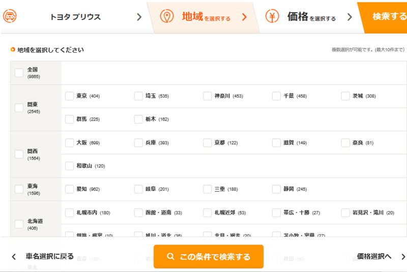Click the right chevron beside 価格選択へ
This screenshot has width=407, height=272.
click(403, 257)
